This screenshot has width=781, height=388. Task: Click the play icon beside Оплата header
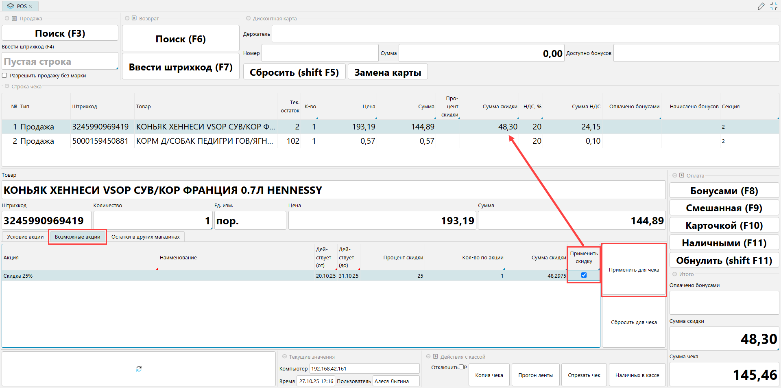pyautogui.click(x=681, y=175)
